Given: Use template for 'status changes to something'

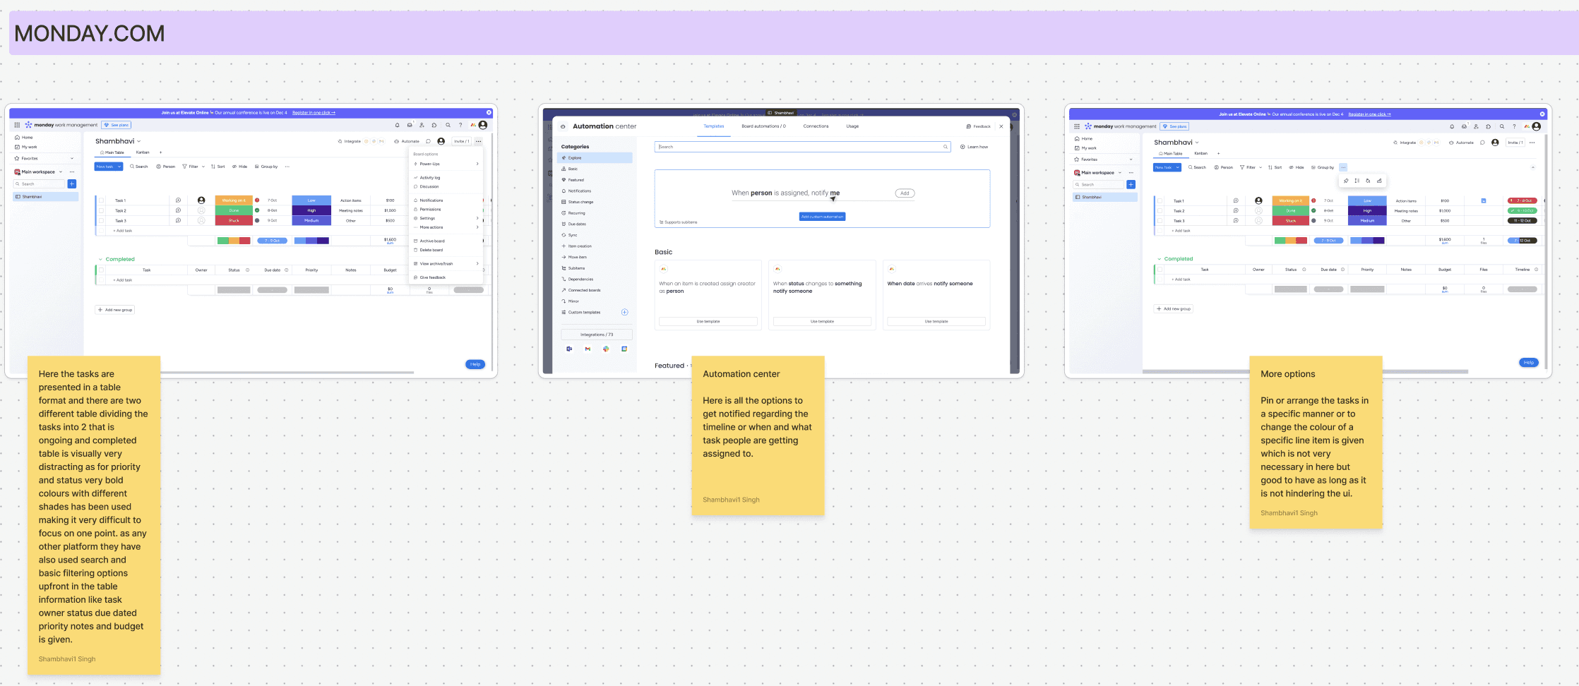Looking at the screenshot, I should pyautogui.click(x=822, y=321).
